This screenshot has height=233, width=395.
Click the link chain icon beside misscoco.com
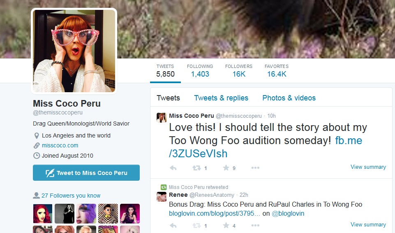(37, 145)
